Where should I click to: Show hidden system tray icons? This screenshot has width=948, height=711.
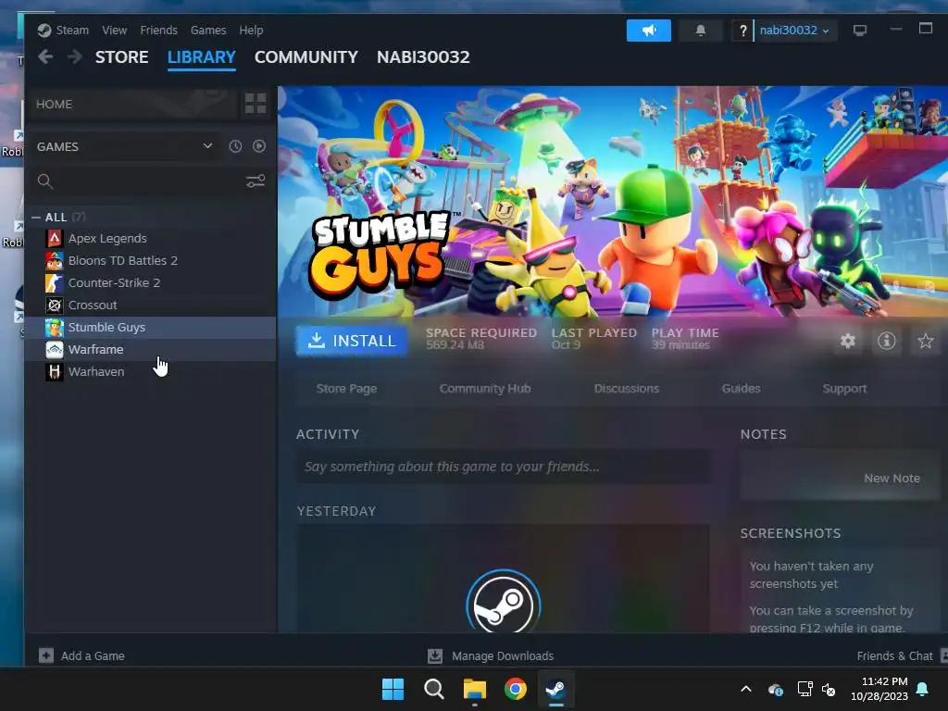(x=746, y=689)
